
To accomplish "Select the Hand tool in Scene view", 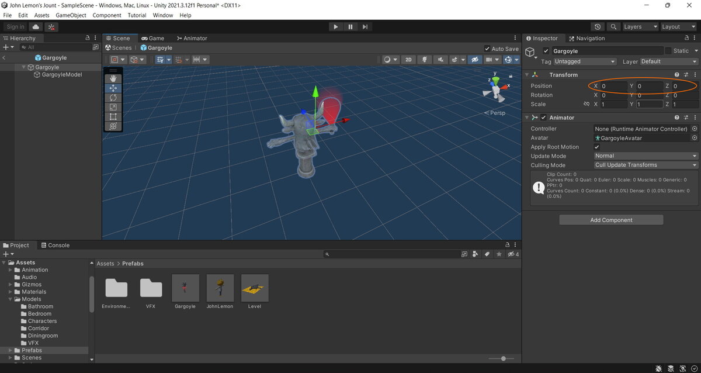I will pos(113,78).
